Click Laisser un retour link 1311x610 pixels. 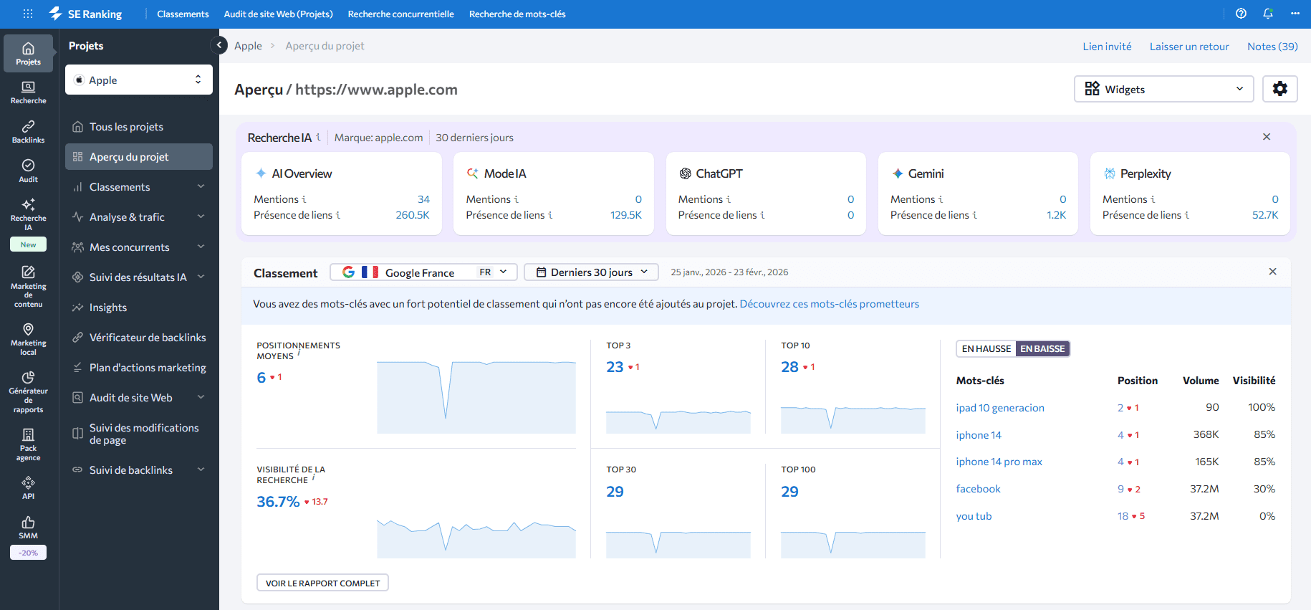(x=1189, y=46)
